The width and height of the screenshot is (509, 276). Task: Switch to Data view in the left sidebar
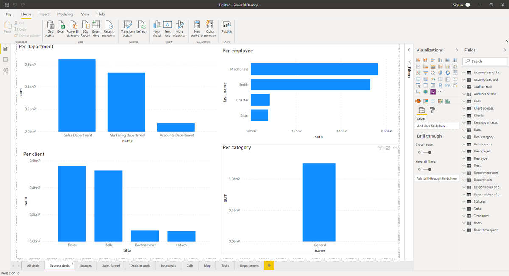tap(6, 59)
